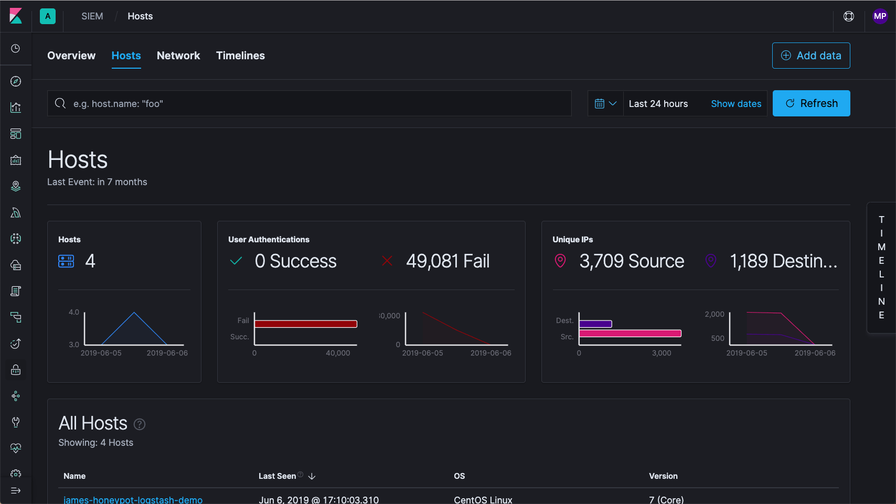Image resolution: width=896 pixels, height=504 pixels.
Task: Open Visualize chart icon in sidebar
Action: click(x=16, y=108)
